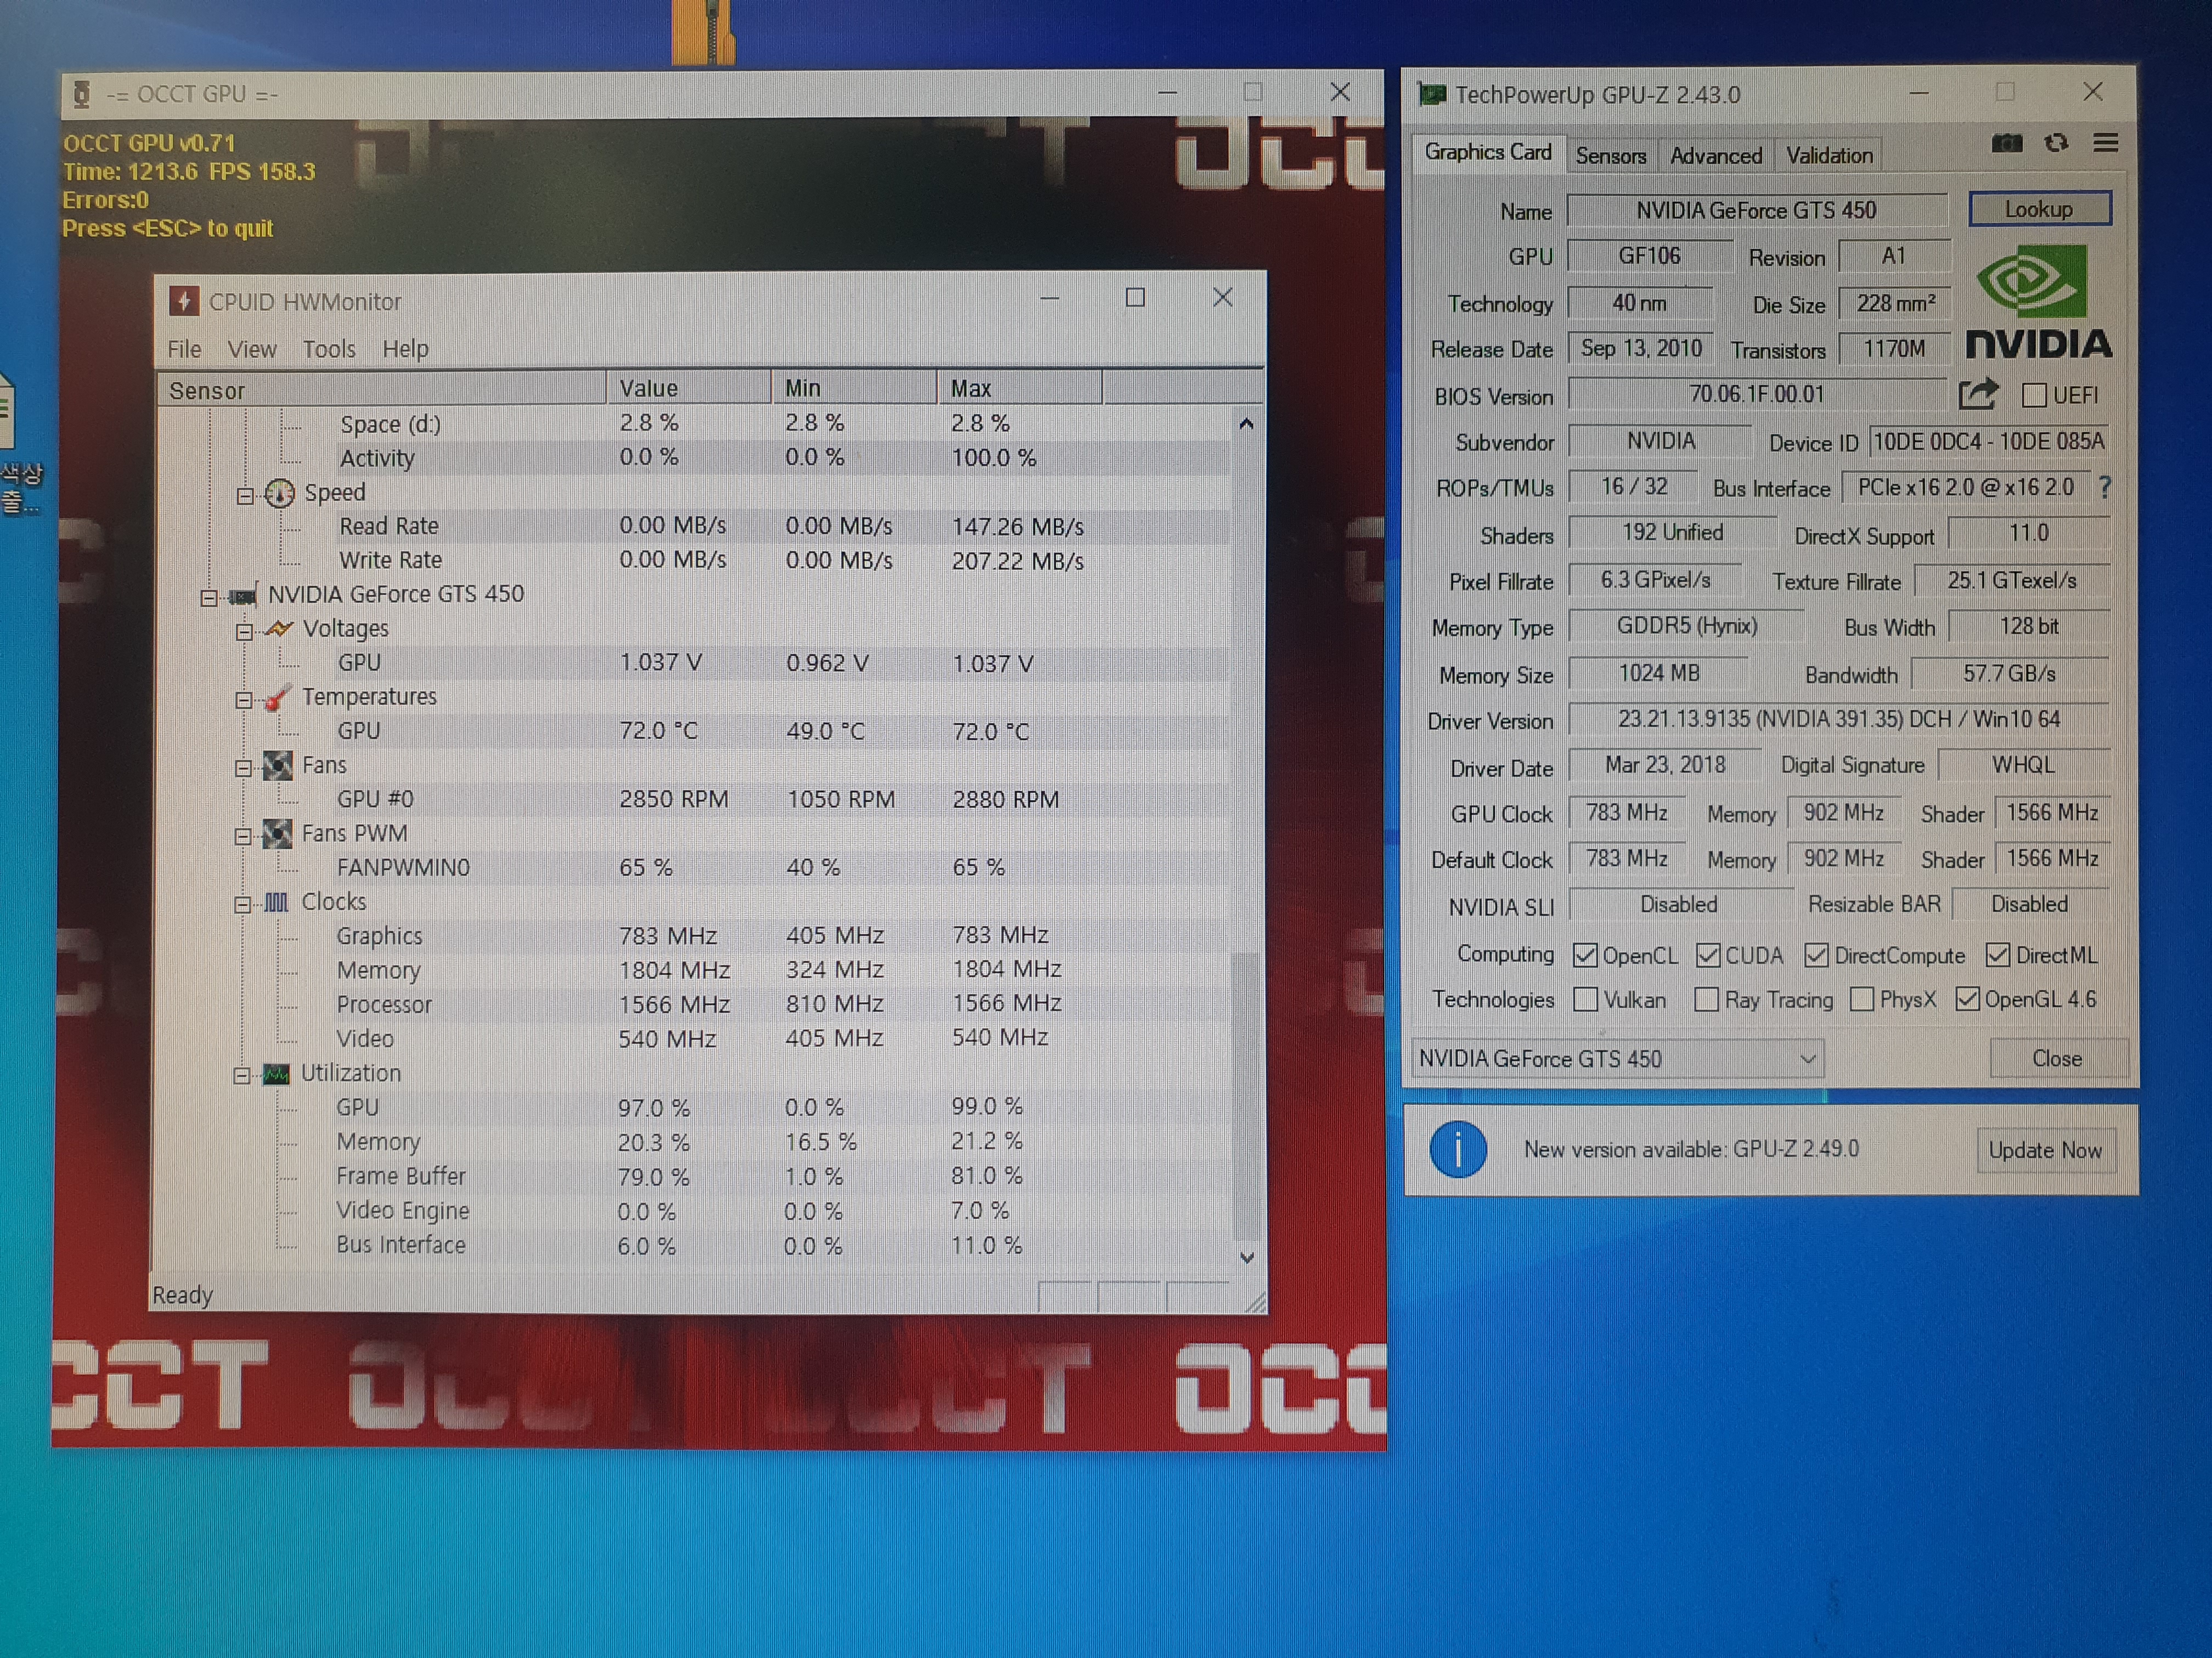Screen dimensions: 2212x1658
Task: Open the GPU selection dropdown in GPU-Z
Action: (1617, 1058)
